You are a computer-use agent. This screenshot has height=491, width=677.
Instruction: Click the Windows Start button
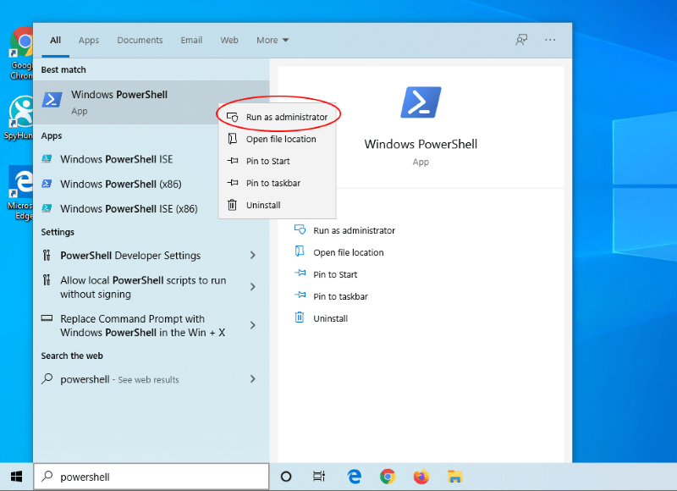click(16, 477)
